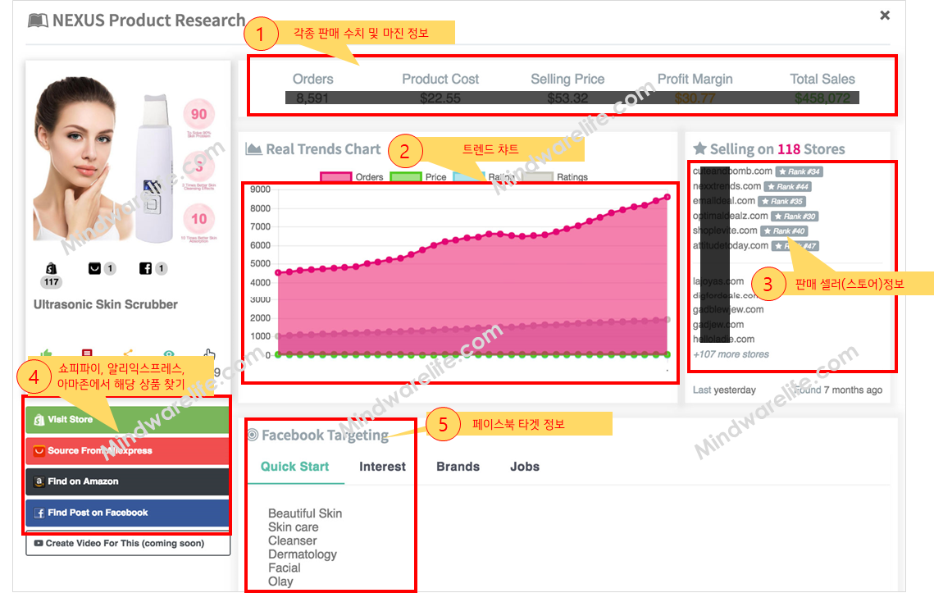Select the Cleanser targeting keyword
934x593 pixels.
pyautogui.click(x=293, y=541)
